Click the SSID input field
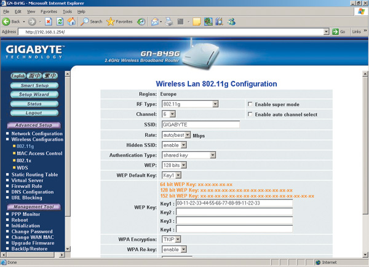 tap(200, 125)
